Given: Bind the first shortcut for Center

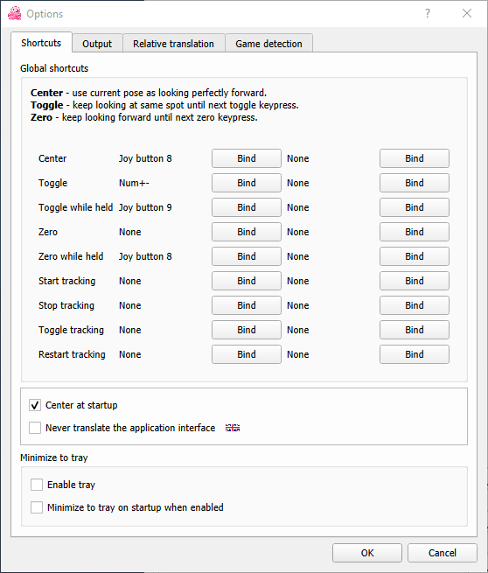Looking at the screenshot, I should (247, 158).
